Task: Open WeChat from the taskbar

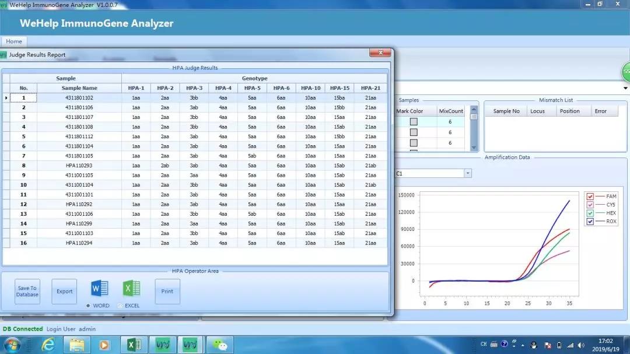Action: coord(219,345)
